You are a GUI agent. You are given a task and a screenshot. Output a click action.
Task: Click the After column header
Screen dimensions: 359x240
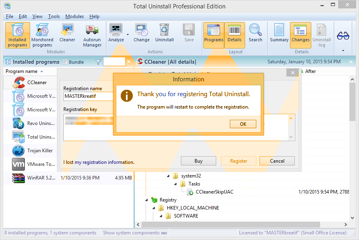(x=310, y=71)
